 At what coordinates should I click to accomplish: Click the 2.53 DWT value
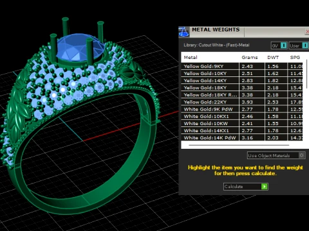[x=273, y=102]
